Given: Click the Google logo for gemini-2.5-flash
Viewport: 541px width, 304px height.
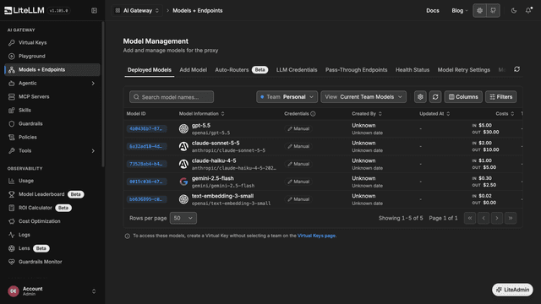Looking at the screenshot, I should (x=183, y=182).
